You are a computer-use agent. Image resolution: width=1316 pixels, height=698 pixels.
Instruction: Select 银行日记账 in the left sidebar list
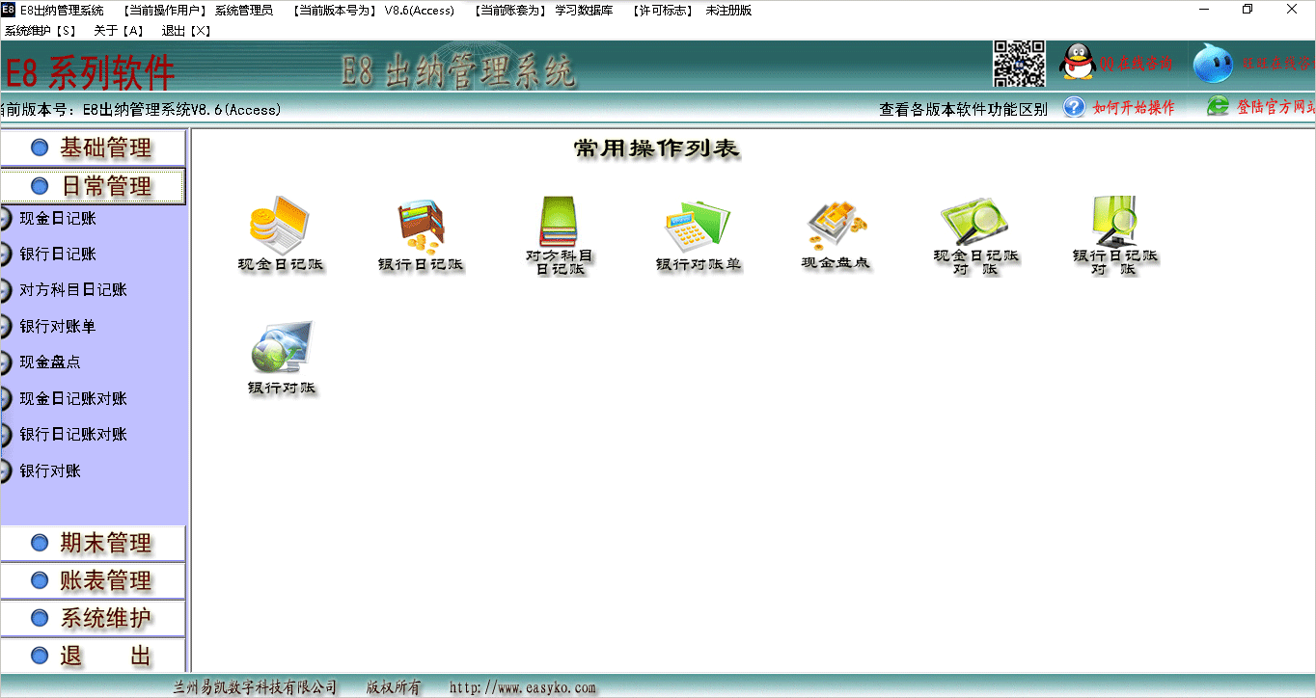tap(58, 255)
